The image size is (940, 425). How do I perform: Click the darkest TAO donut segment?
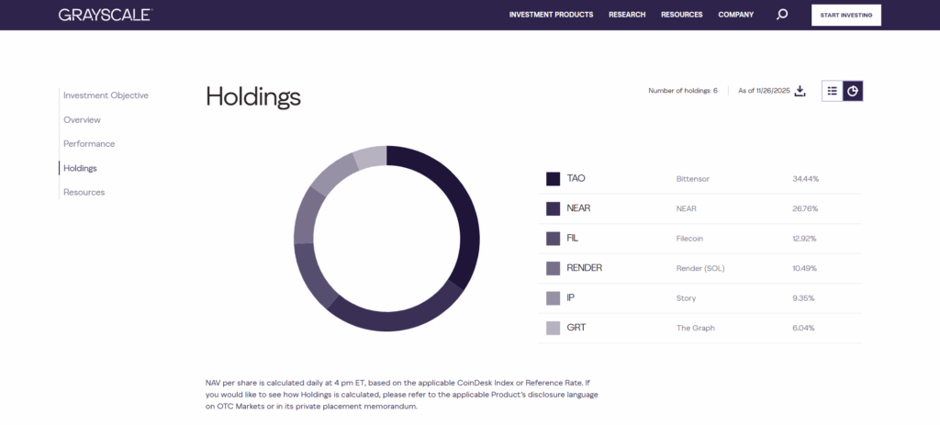coord(464,210)
